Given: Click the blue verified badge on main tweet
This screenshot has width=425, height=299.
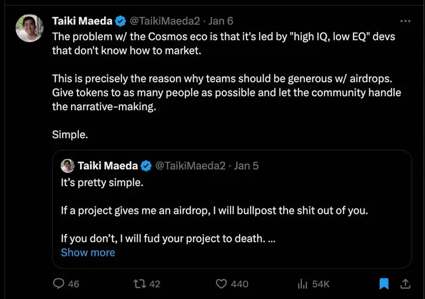Looking at the screenshot, I should 121,21.
